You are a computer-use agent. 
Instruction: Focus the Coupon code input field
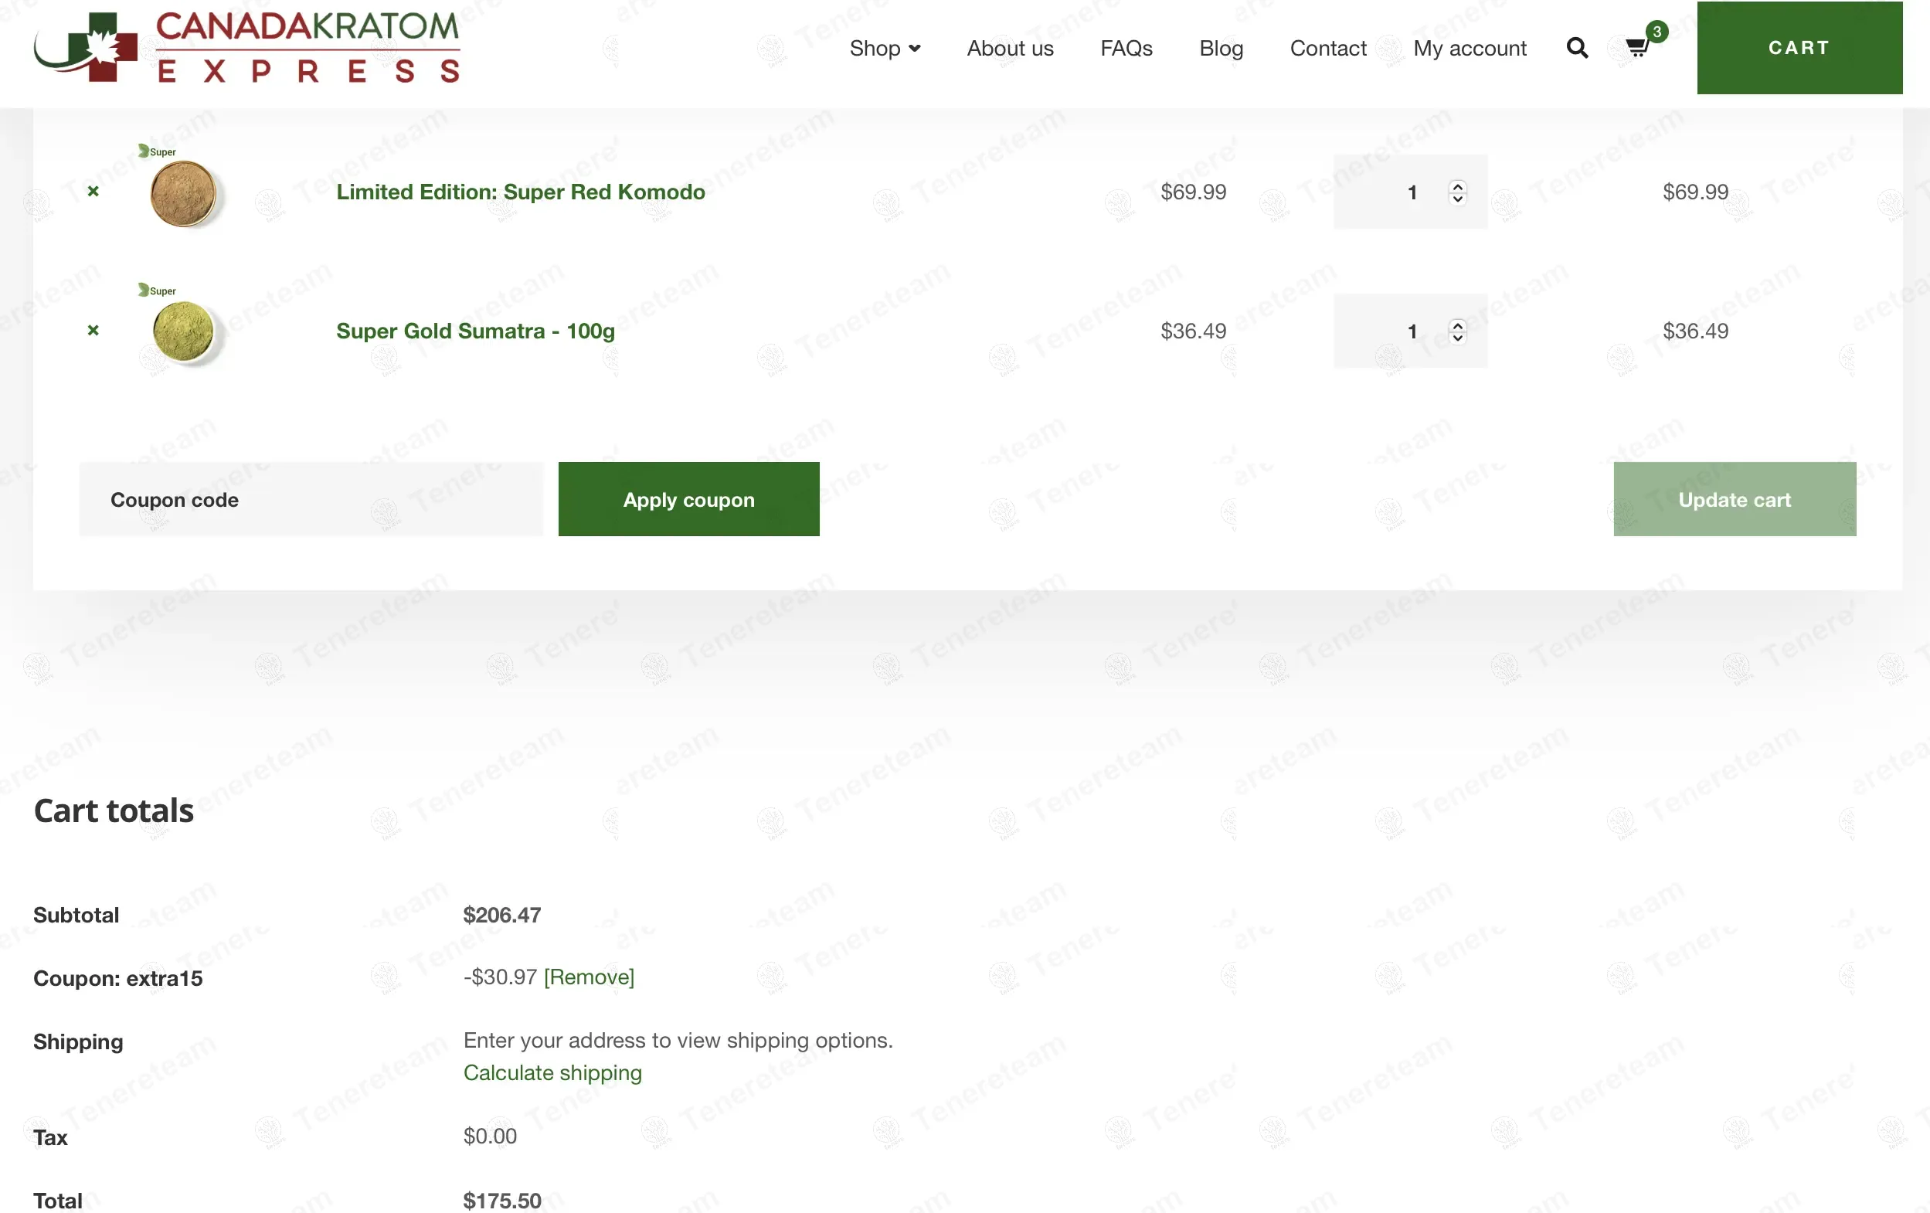coord(310,498)
